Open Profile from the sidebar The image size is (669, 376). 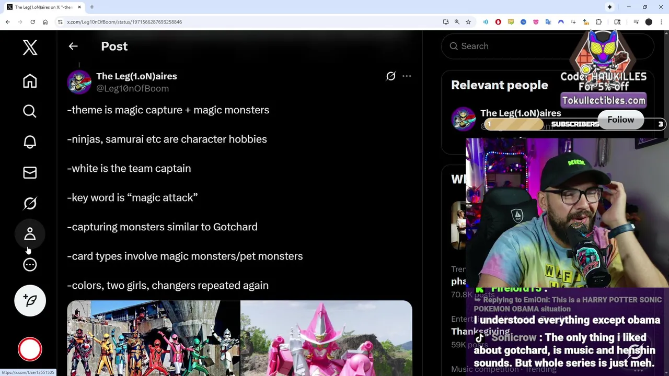30,234
